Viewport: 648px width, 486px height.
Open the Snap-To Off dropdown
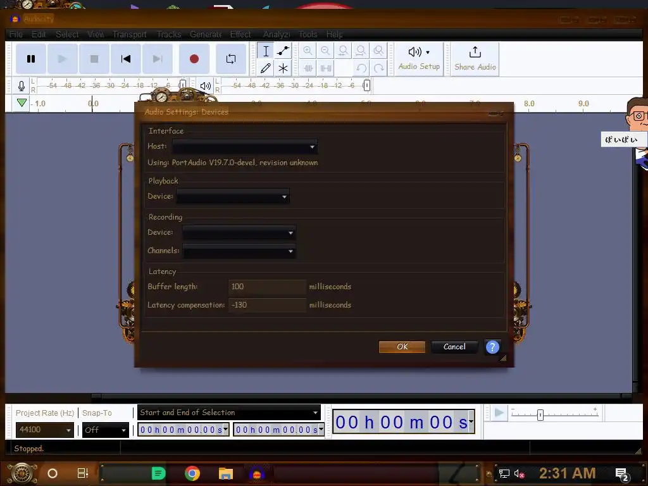106,430
